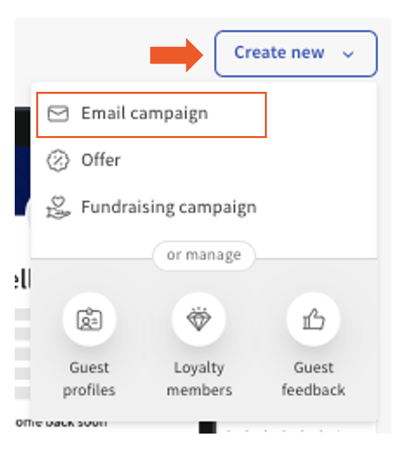Viewport: 405px width, 449px height.
Task: Click the orange arrow pointing to Create new
Action: 176,54
